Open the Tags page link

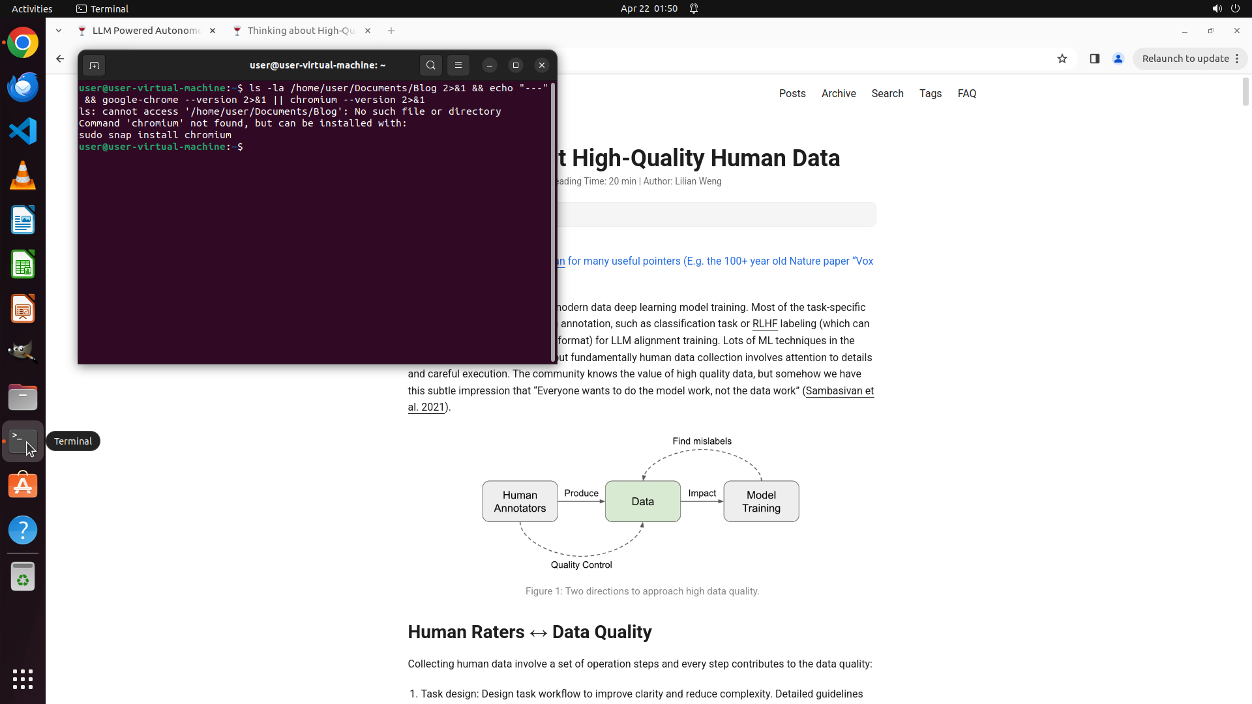pyautogui.click(x=931, y=93)
